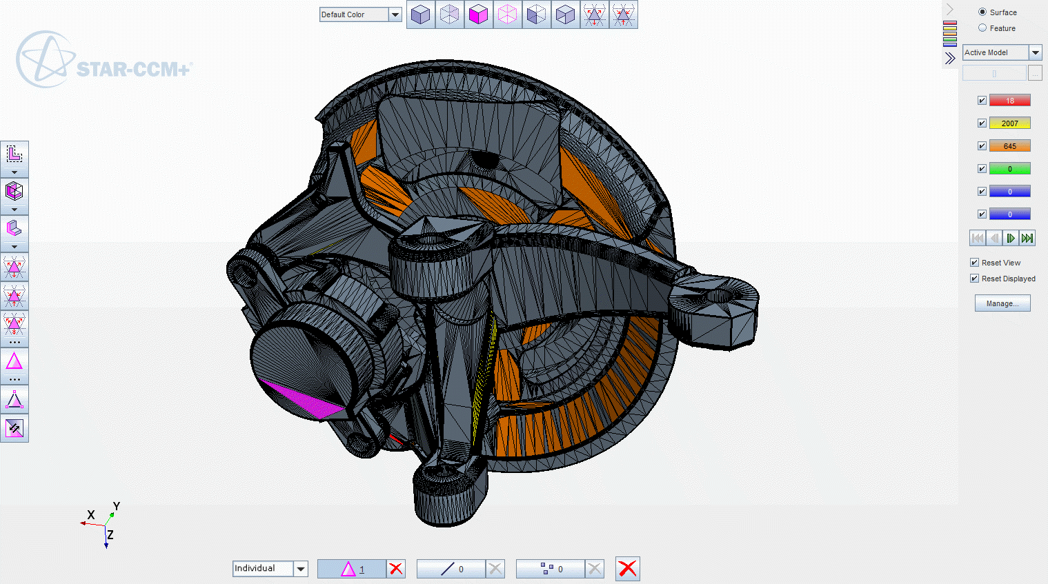
Task: Click the triangle with vertex points icon
Action: (x=14, y=399)
